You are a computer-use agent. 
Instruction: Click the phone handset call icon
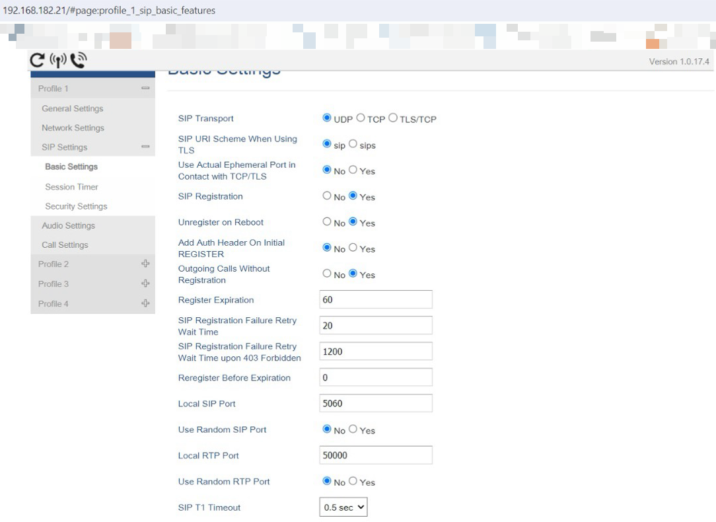[79, 61]
